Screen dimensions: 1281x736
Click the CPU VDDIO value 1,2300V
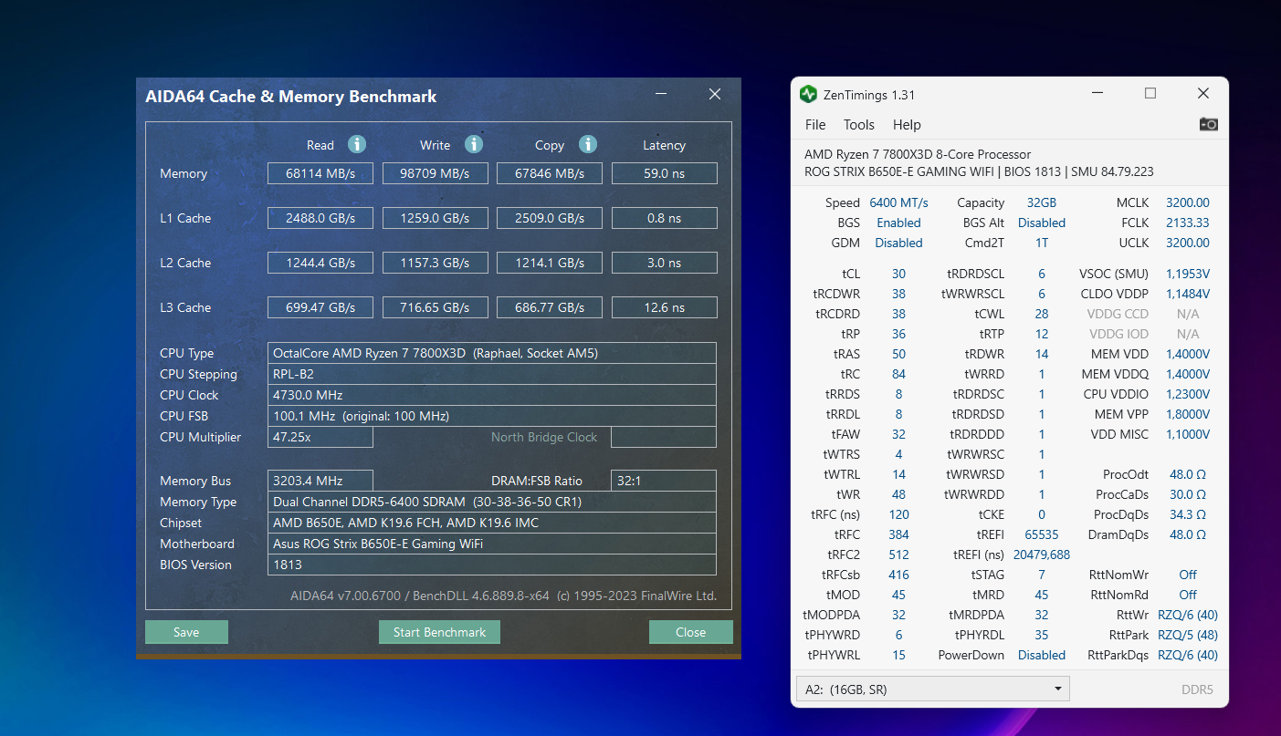(x=1187, y=394)
